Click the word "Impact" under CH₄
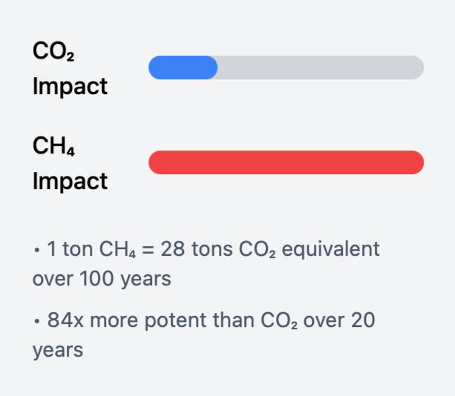 tap(70, 181)
